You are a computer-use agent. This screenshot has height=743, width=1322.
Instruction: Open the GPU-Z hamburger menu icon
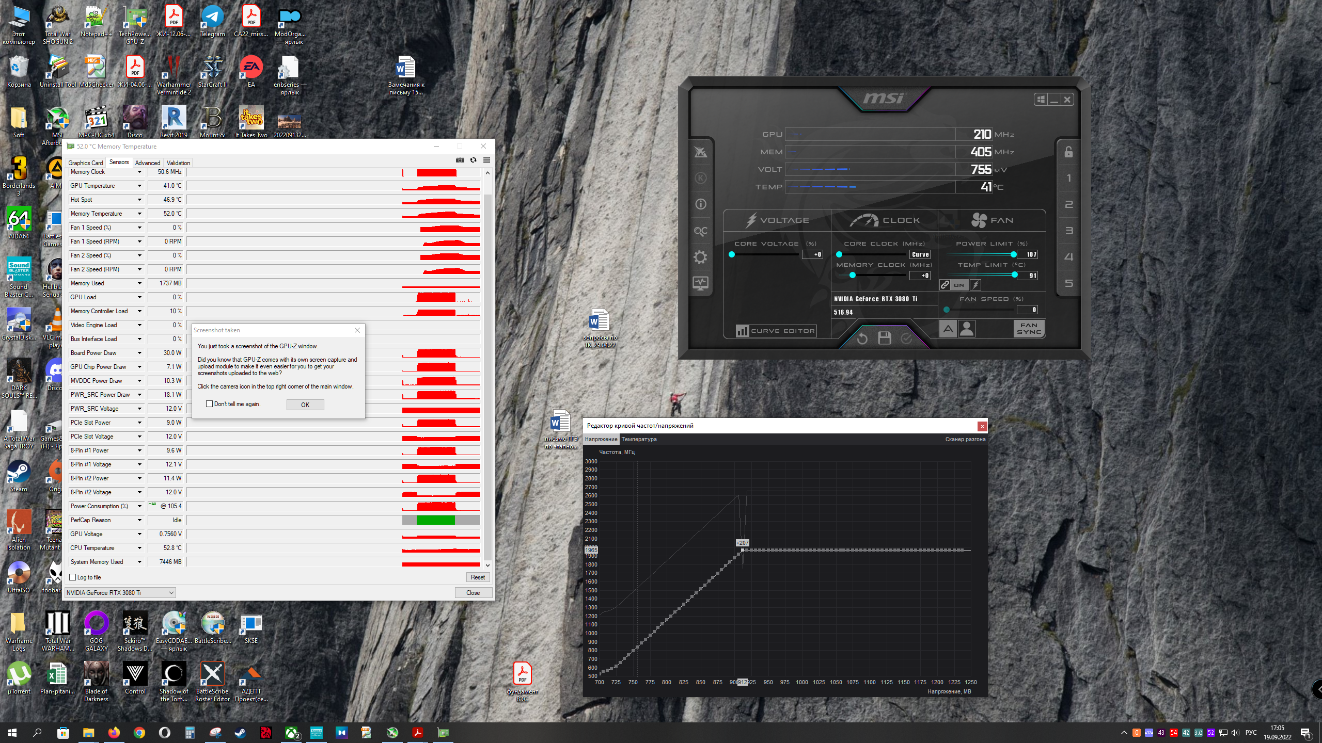click(486, 160)
